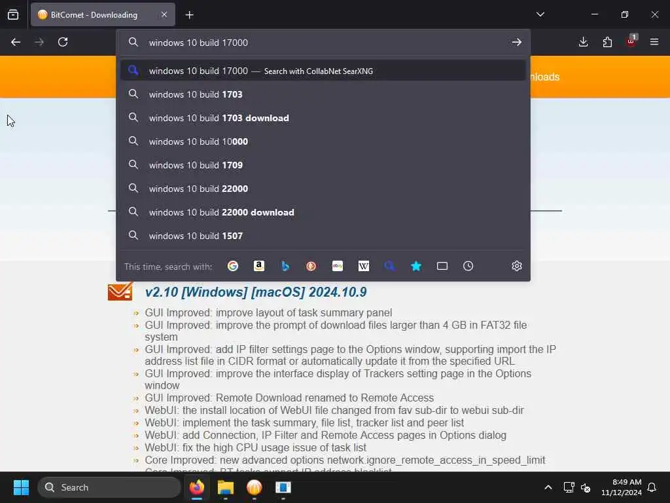Image resolution: width=670 pixels, height=503 pixels.
Task: Open the blue window app on the taskbar
Action: [x=283, y=487]
